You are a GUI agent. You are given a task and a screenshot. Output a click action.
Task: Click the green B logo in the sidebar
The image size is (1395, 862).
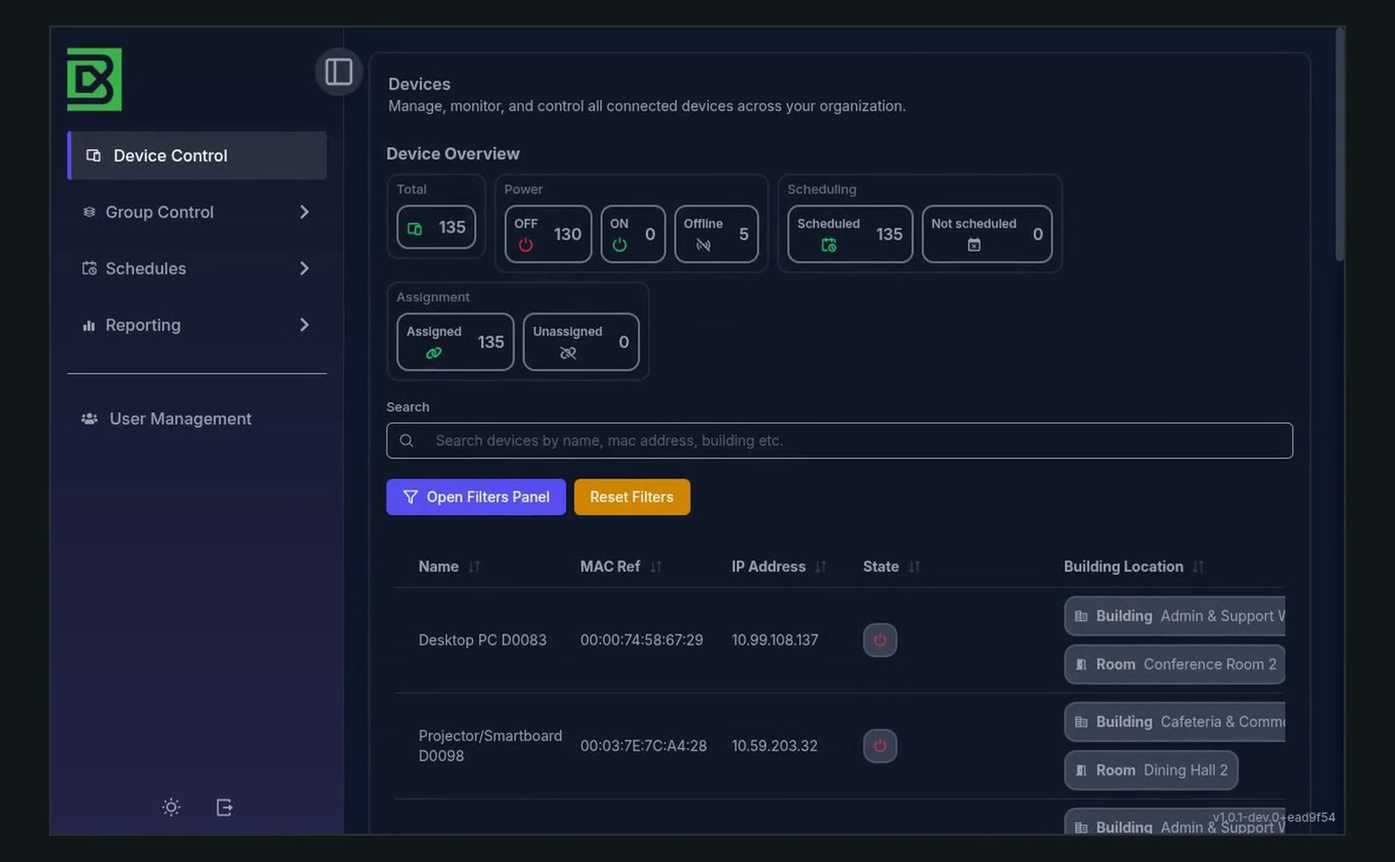[x=94, y=80]
